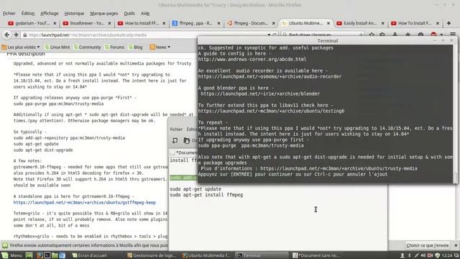Click the Firefox forward arrow button
This screenshot has width=460, height=259.
tap(16, 35)
